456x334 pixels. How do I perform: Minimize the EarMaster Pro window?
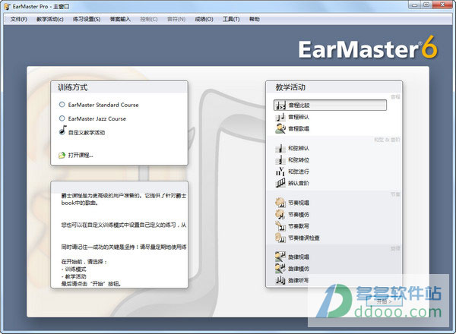[414, 5]
